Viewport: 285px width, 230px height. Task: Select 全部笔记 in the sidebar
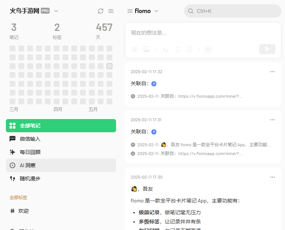61,126
